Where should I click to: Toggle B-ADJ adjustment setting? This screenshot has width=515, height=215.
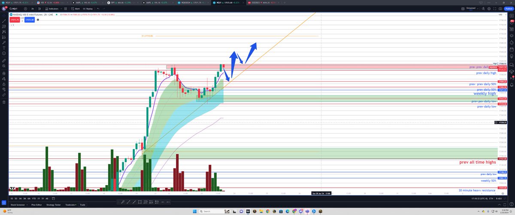(499, 199)
